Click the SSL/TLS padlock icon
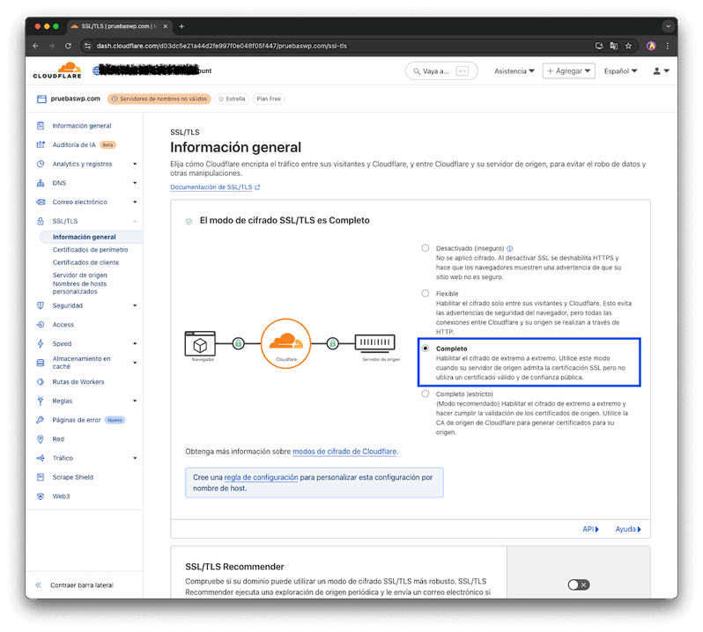This screenshot has width=703, height=632. point(41,221)
